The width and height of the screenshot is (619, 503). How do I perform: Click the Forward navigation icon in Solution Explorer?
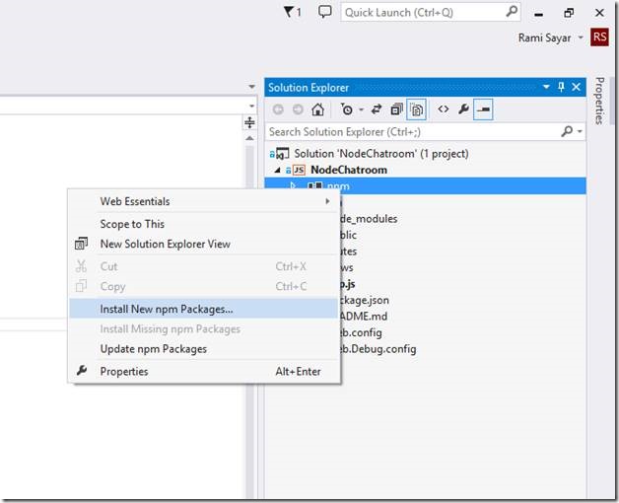(x=298, y=109)
